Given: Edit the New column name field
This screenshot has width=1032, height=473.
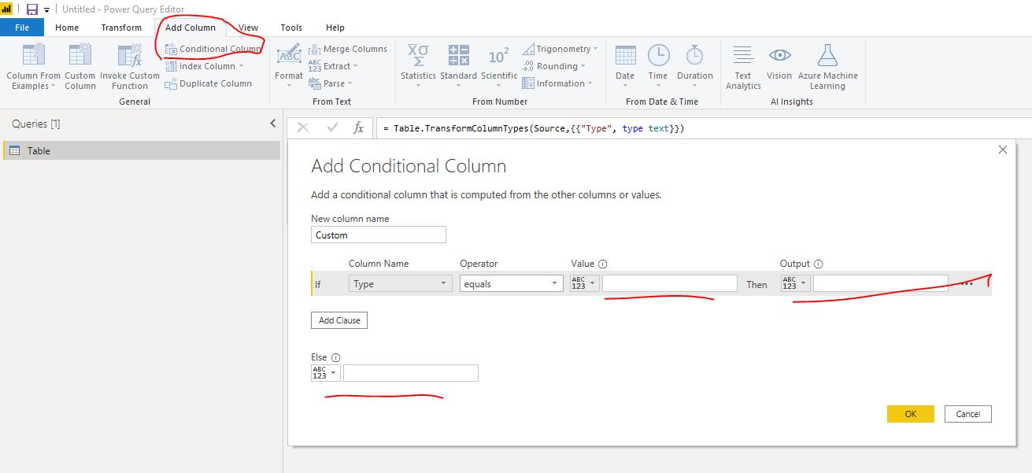Looking at the screenshot, I should click(x=379, y=235).
